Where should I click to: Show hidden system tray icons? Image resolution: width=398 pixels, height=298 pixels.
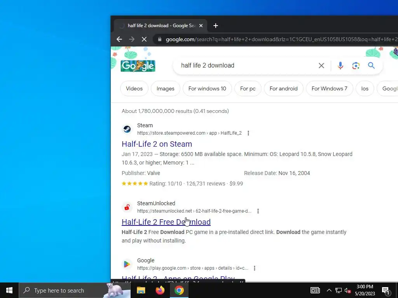(x=329, y=290)
